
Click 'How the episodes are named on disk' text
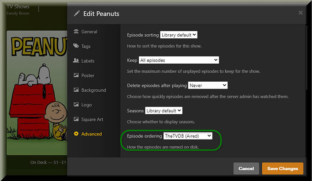point(163,147)
